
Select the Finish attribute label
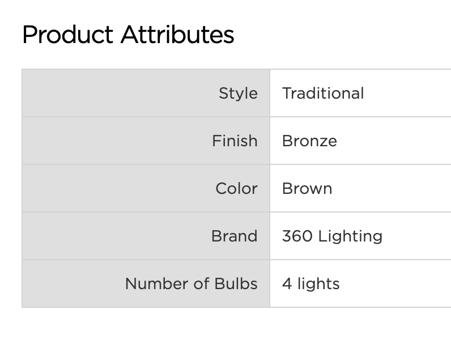[x=235, y=141]
